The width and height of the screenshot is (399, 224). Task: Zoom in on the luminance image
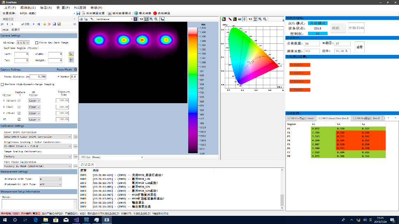tap(151, 19)
